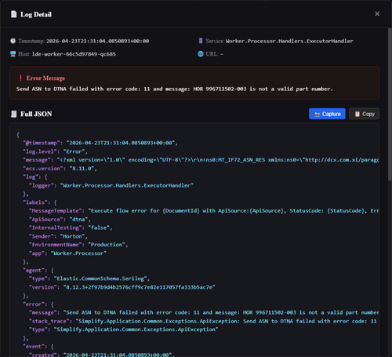Click the URL field dash value
The image size is (392, 357).
click(222, 54)
